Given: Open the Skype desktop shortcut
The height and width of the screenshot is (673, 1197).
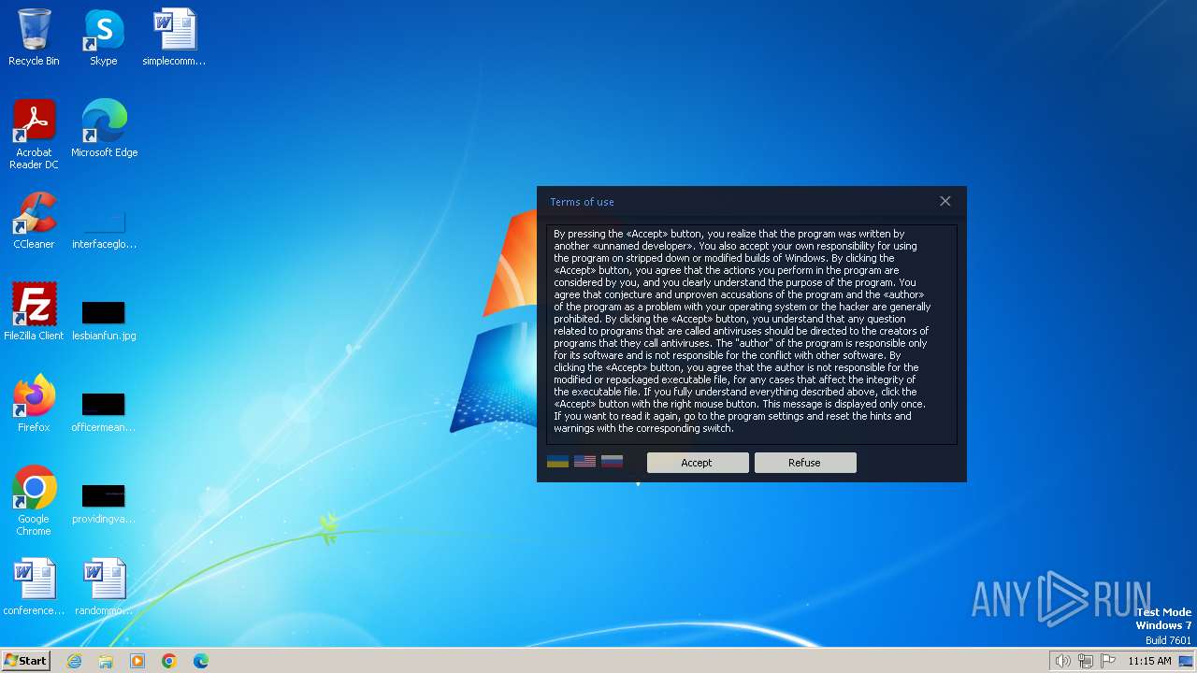Looking at the screenshot, I should [104, 38].
